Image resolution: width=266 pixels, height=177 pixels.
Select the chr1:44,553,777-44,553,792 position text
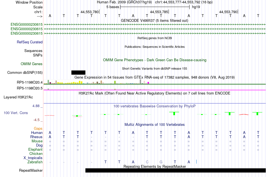184,2
